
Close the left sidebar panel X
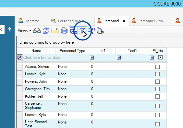(1, 30)
